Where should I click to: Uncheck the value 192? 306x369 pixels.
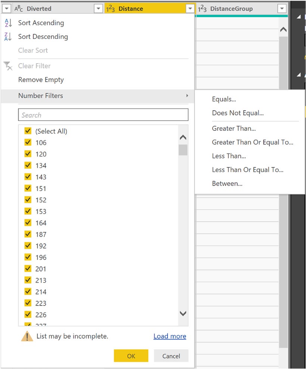[28, 246]
